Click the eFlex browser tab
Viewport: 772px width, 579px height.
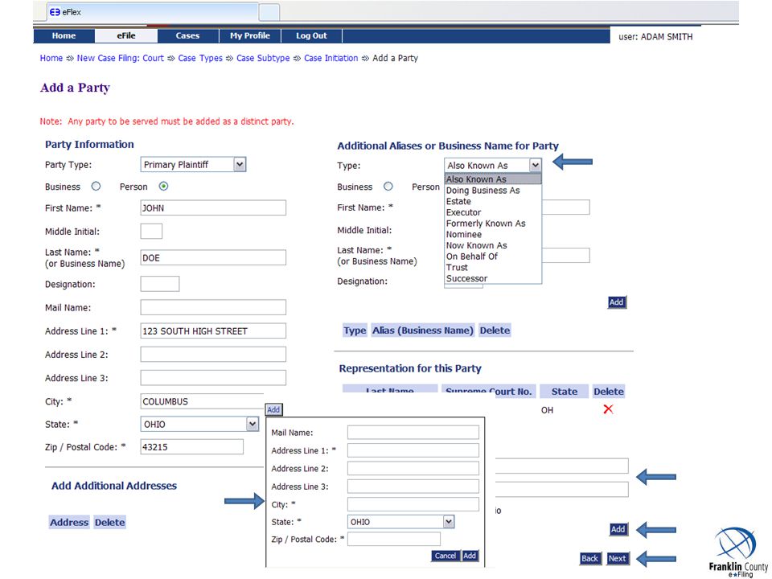click(153, 12)
